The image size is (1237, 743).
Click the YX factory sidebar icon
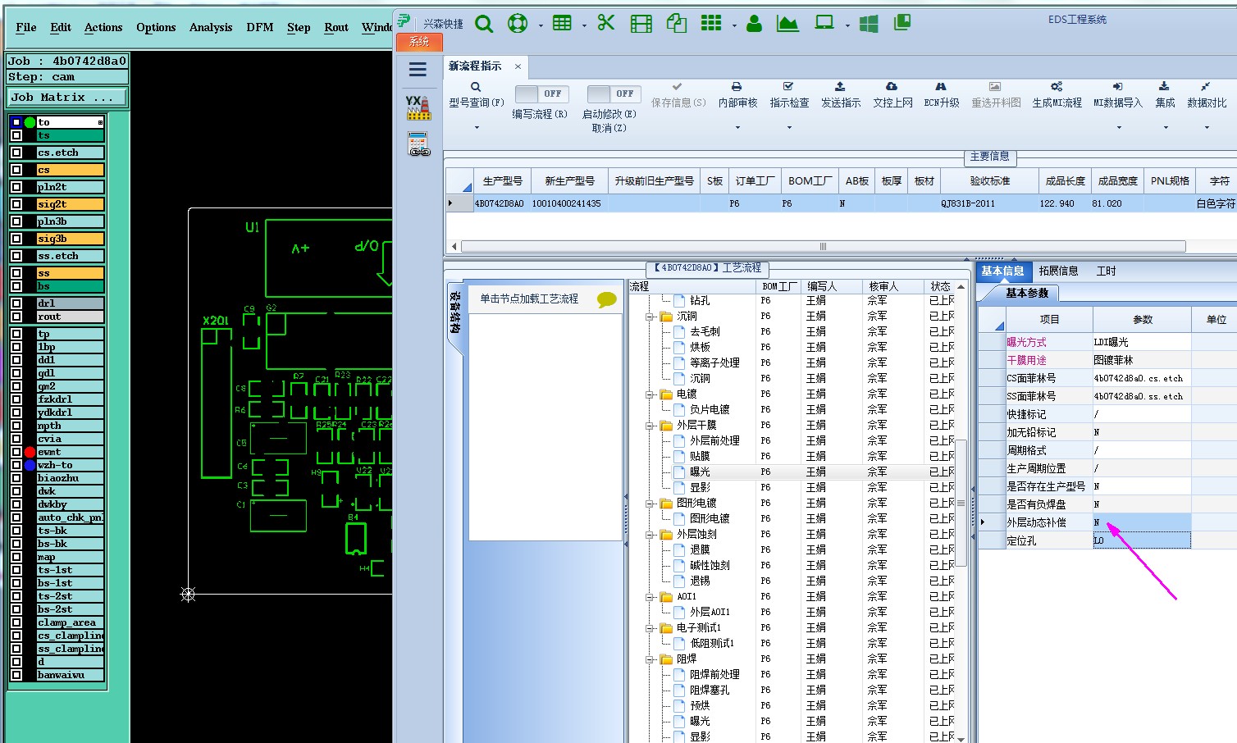[x=418, y=107]
